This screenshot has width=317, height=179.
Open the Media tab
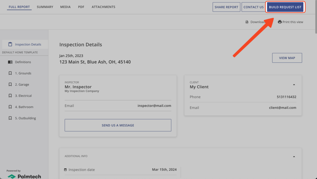tap(65, 7)
